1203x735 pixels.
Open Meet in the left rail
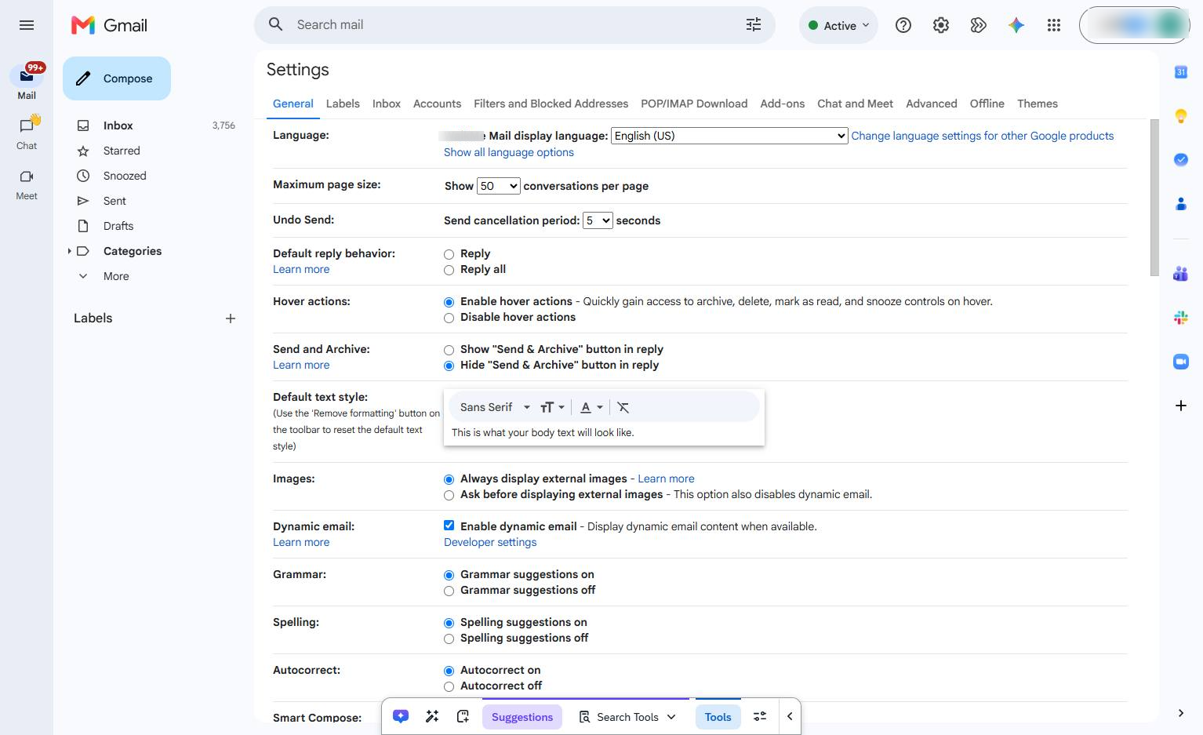(27, 184)
